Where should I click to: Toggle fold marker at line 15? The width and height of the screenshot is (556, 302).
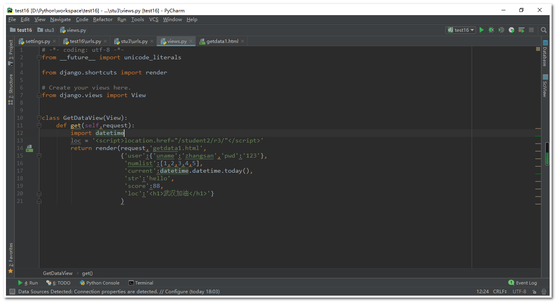pyautogui.click(x=39, y=156)
